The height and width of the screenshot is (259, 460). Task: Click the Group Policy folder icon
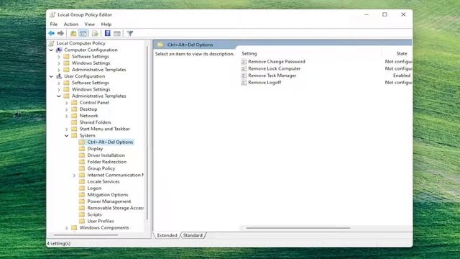[x=82, y=168]
